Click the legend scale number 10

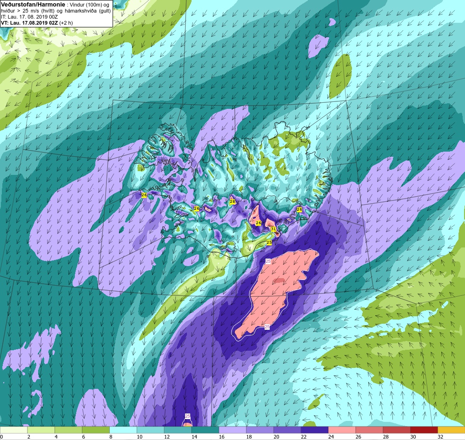[x=139, y=437]
